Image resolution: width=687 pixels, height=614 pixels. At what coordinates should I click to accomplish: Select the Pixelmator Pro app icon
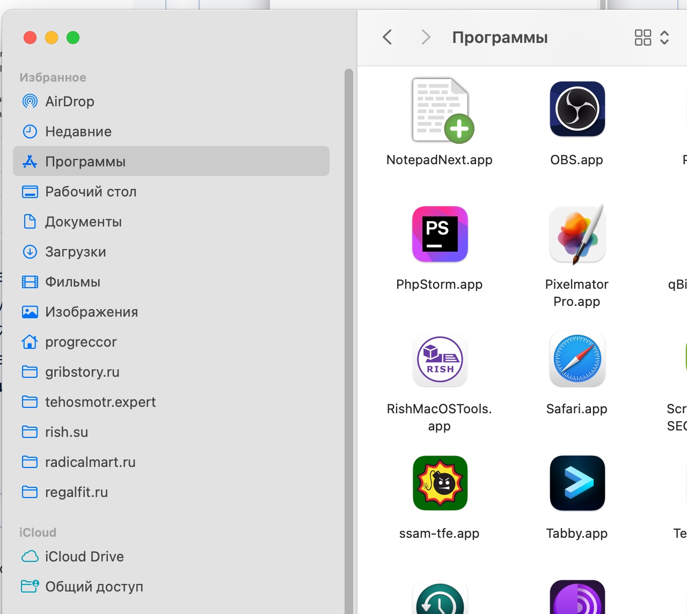tap(577, 235)
